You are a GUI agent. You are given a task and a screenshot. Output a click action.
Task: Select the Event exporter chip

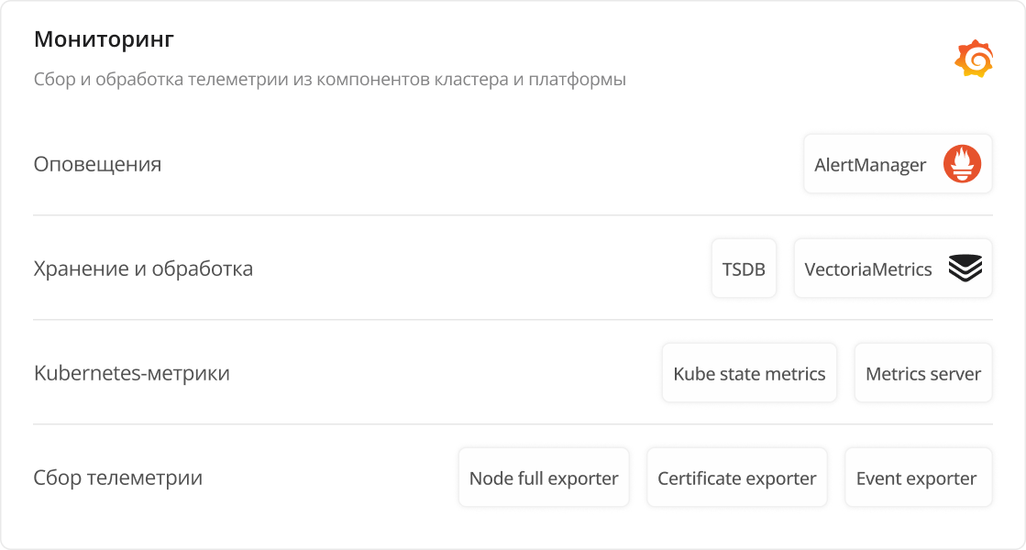tap(917, 478)
